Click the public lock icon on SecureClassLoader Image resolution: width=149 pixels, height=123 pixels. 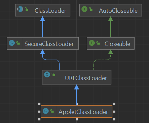[18, 43]
